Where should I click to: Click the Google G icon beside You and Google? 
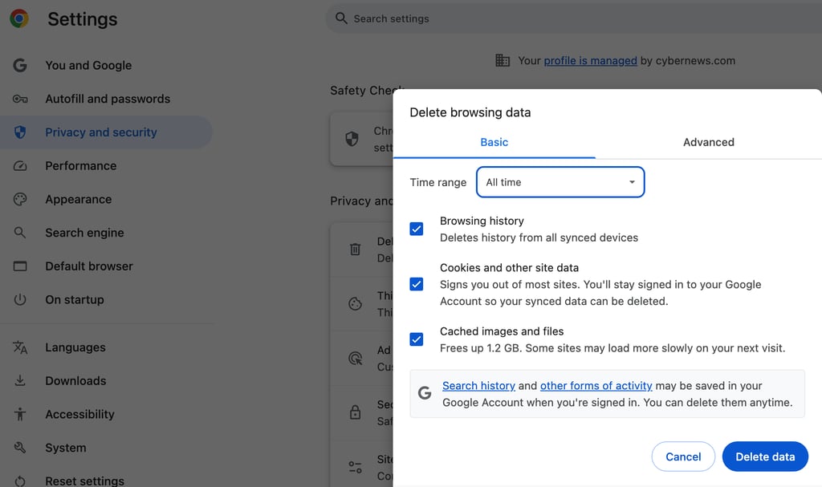20,66
